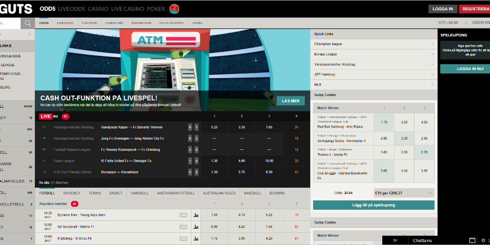Expand the ATP Hamburg quick link
Screen dimensions: 490x245
(374, 74)
